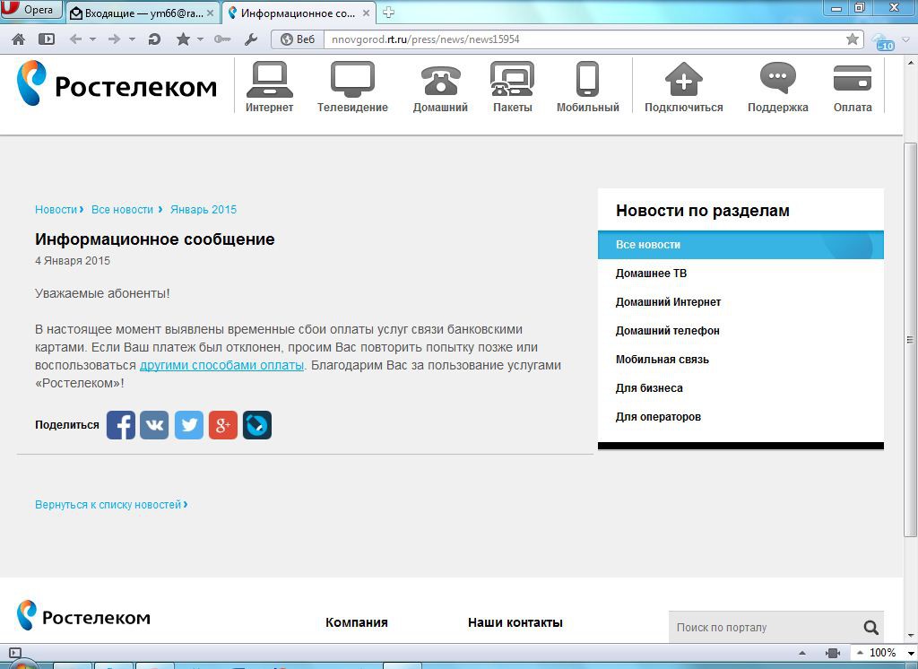Viewport: 918px width, 669px height.
Task: Toggle the Opera sidebar panel icon
Action: click(x=47, y=39)
